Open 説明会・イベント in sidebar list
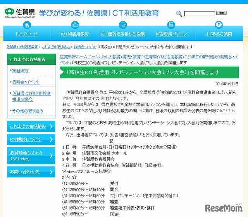248x217 pixels. (x=26, y=82)
